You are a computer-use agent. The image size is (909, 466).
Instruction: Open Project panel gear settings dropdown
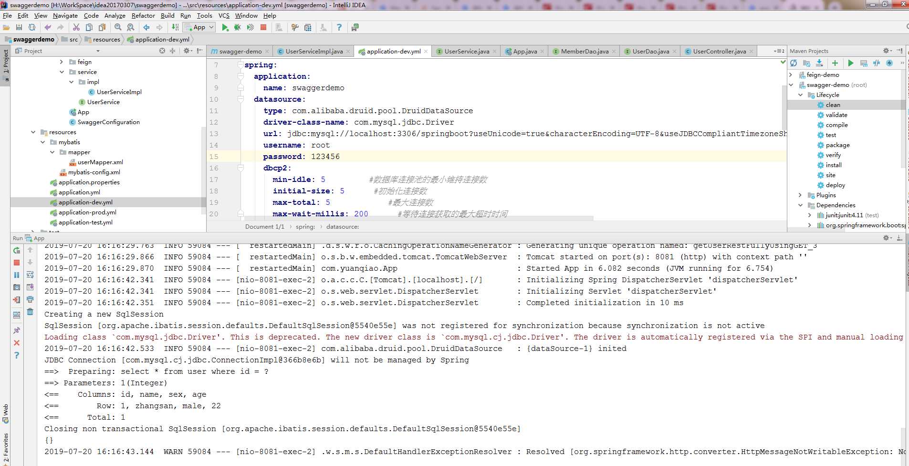click(x=188, y=51)
